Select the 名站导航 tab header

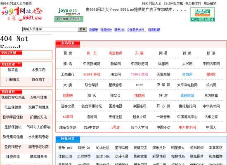point(68,43)
